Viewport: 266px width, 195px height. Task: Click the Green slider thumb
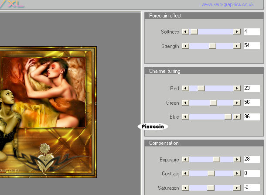point(213,103)
